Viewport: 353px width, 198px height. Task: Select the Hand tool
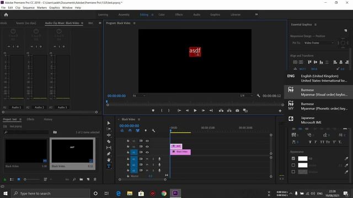click(x=109, y=160)
